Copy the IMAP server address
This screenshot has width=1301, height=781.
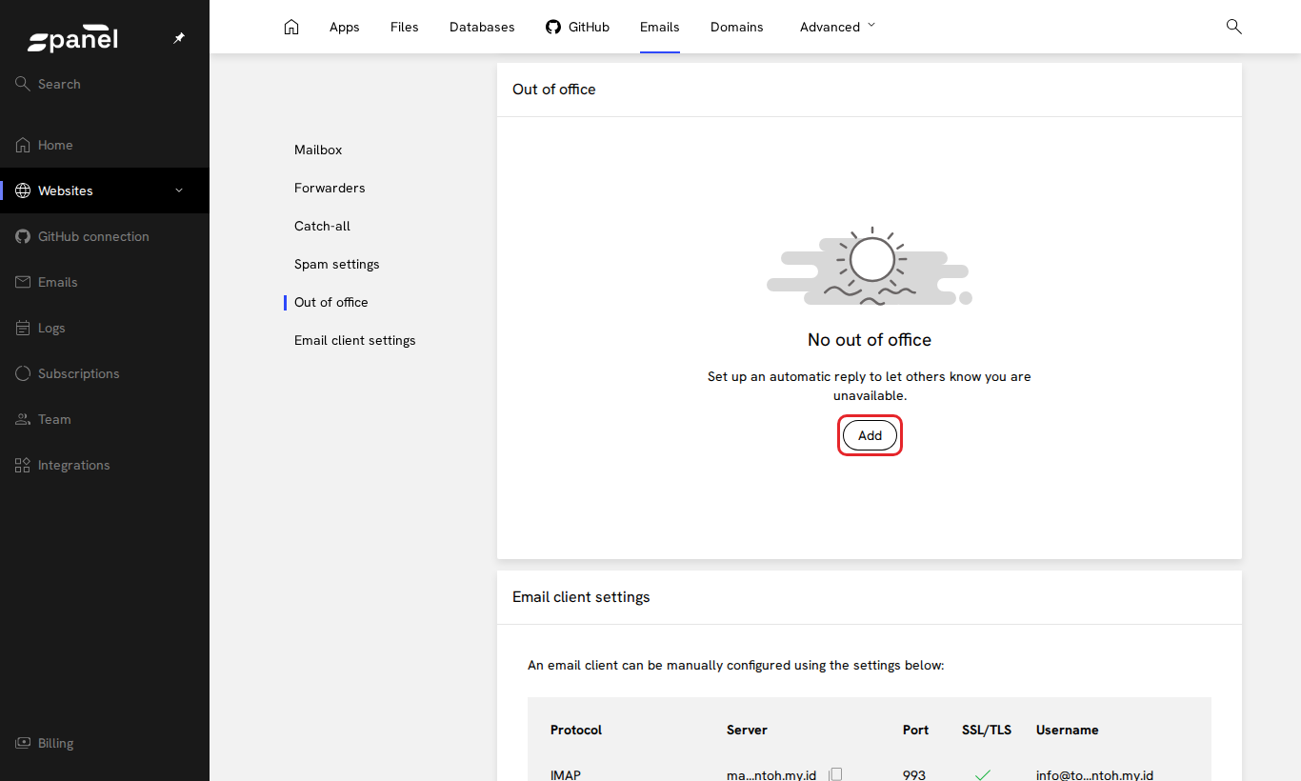click(836, 774)
